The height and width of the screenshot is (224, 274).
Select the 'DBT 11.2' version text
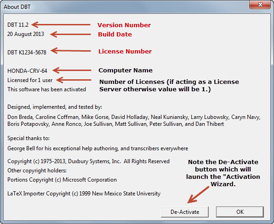(18, 25)
